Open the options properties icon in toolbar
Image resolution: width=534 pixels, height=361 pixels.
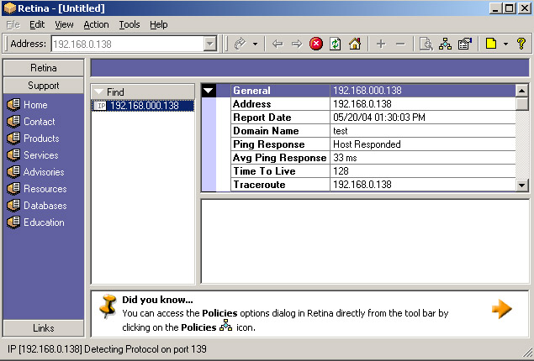[x=464, y=44]
